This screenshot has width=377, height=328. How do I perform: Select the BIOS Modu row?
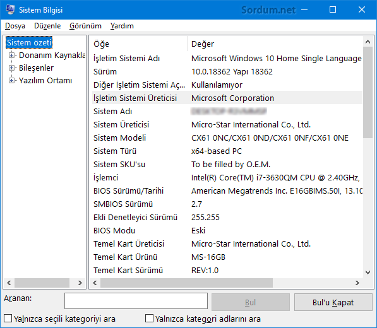pos(227,230)
